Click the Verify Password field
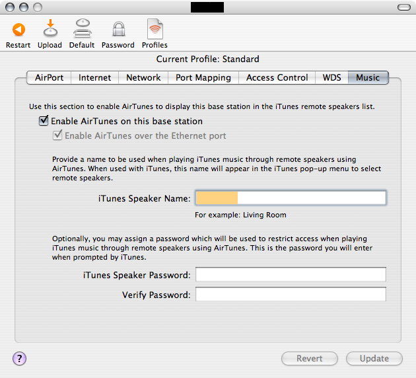This screenshot has width=416, height=378. click(291, 294)
